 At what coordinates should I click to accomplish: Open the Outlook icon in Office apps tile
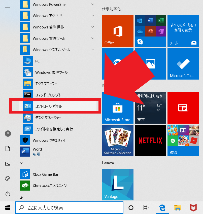pyautogui.click(x=140, y=21)
